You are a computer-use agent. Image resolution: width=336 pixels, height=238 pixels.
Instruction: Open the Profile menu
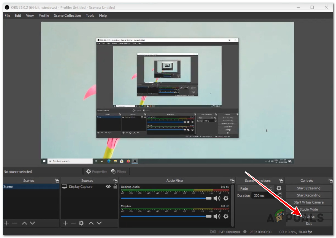coord(44,15)
